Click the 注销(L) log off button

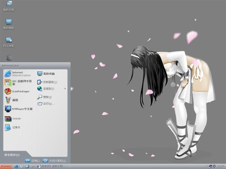click(32, 161)
